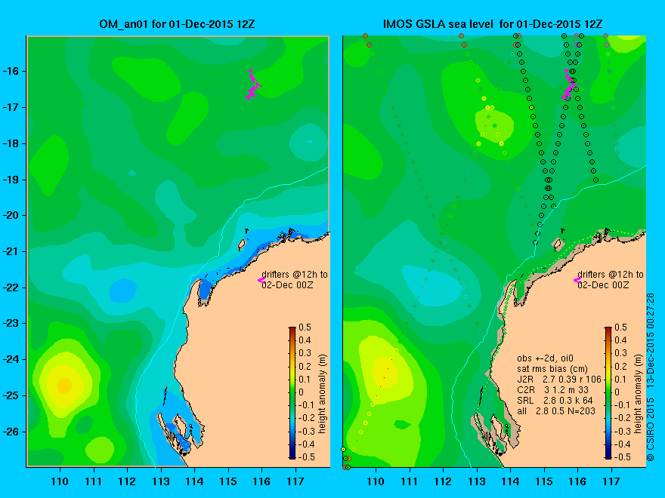This screenshot has width=665, height=498.
Task: Click longitude 112 under the OM_an01 map
Action: pyautogui.click(x=127, y=481)
